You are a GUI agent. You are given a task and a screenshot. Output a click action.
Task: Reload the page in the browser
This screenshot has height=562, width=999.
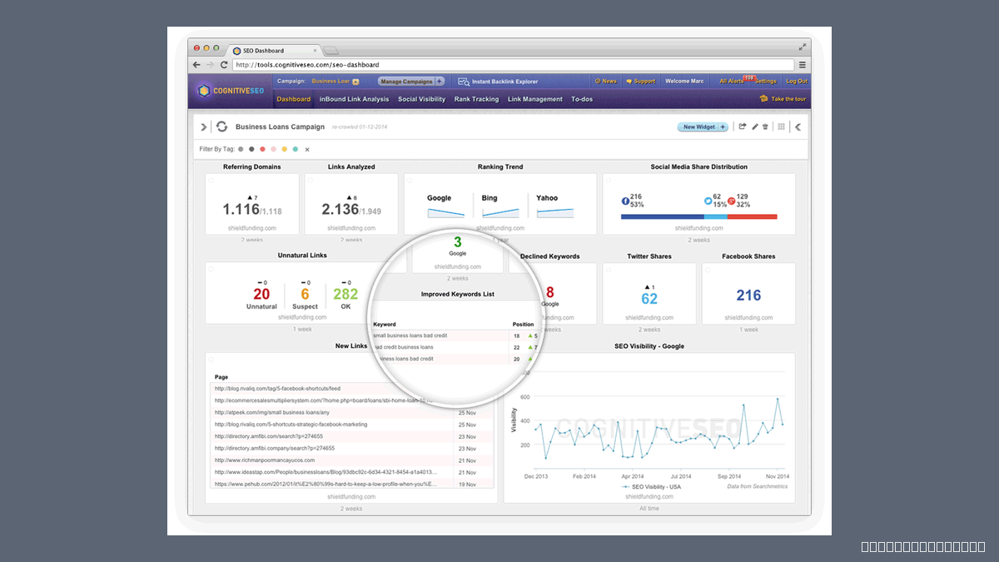(224, 64)
